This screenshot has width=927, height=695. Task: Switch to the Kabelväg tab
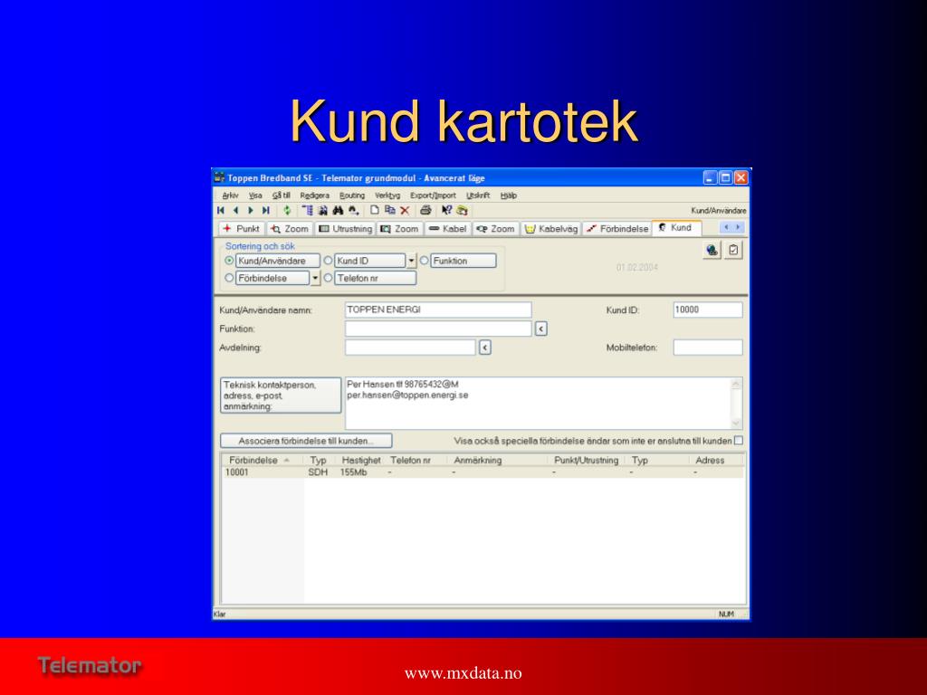[x=551, y=229]
